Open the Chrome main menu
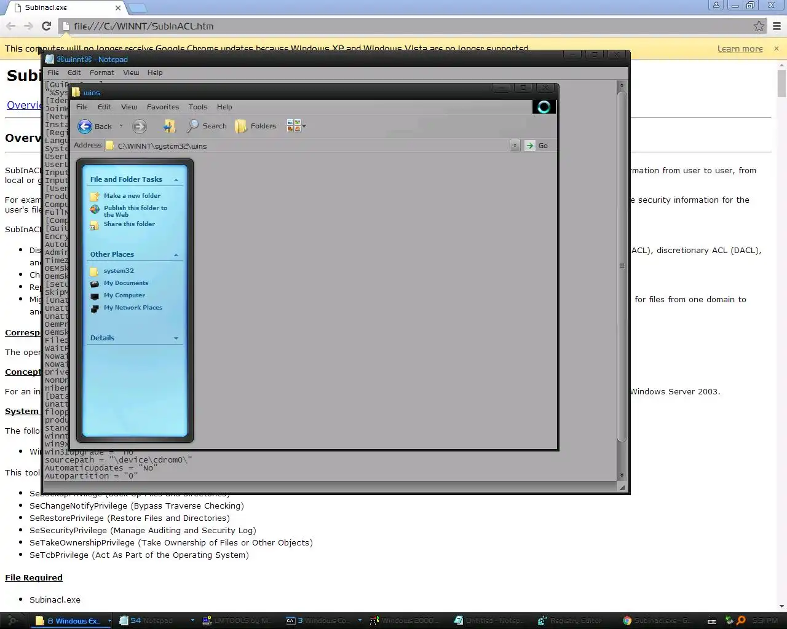 (x=777, y=26)
